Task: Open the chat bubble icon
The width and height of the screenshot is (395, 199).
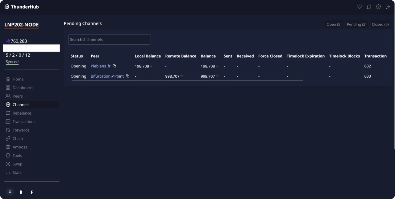Action: click(369, 7)
